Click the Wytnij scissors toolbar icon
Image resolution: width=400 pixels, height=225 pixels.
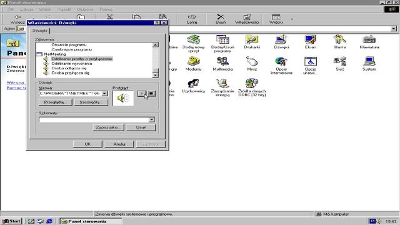click(110, 17)
